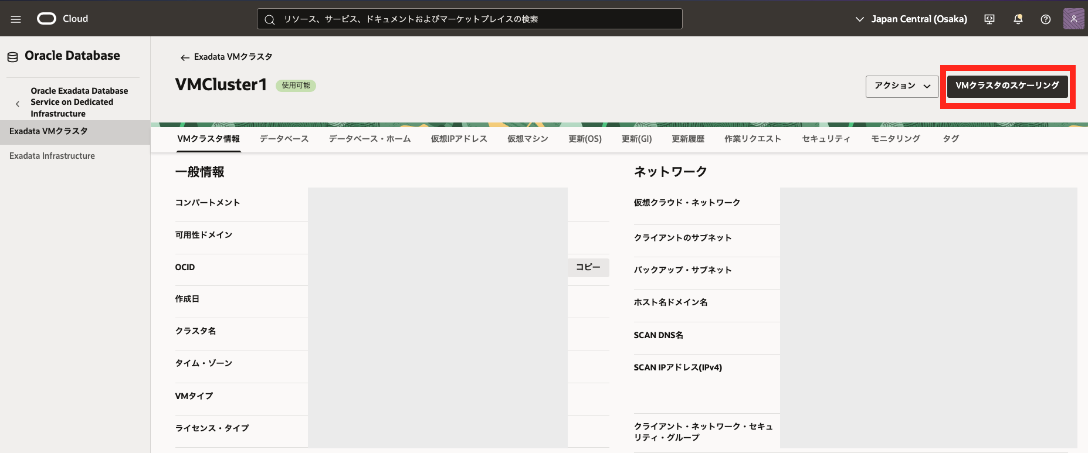
Task: Open the help question mark icon
Action: 1045,19
